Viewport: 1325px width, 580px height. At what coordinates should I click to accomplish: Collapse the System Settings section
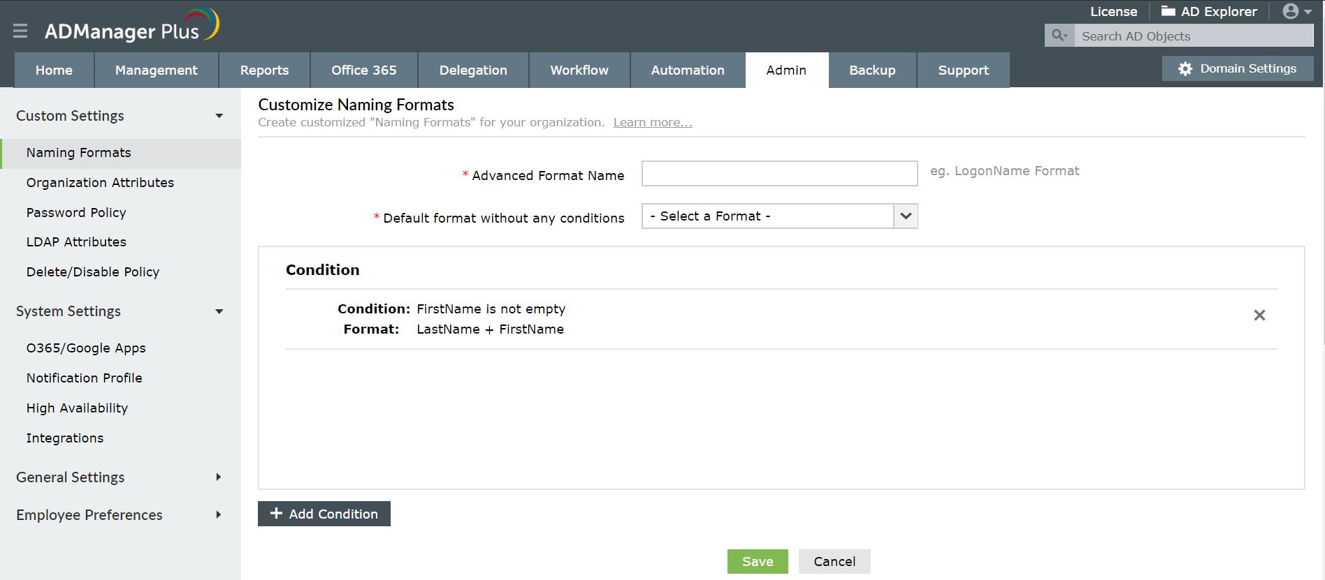click(x=219, y=311)
